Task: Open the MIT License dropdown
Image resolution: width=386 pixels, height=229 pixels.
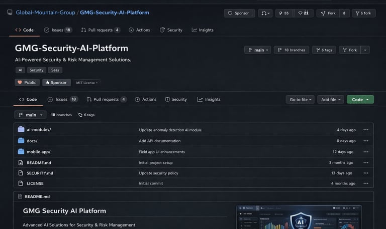Action: pos(86,83)
